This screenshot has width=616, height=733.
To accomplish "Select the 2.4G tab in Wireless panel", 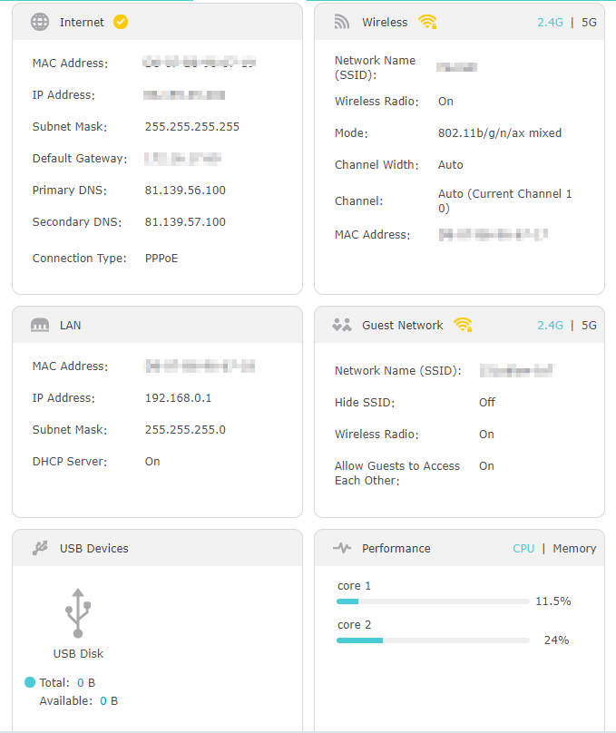I will click(x=550, y=22).
